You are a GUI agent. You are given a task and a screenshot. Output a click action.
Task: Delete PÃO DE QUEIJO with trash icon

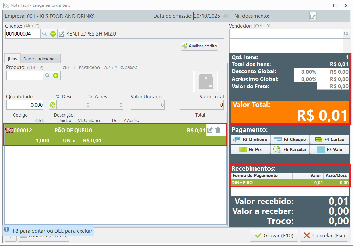(x=218, y=130)
